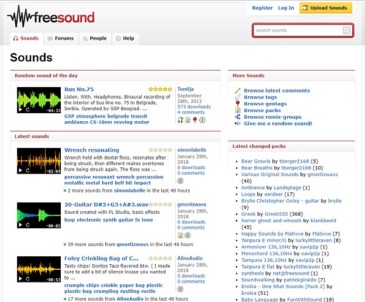
Task: Open the Foley Crinkling Bag of C... title
Action: [101, 258]
